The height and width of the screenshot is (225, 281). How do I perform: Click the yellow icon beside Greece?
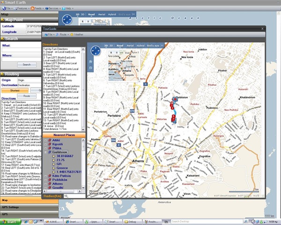53,168
